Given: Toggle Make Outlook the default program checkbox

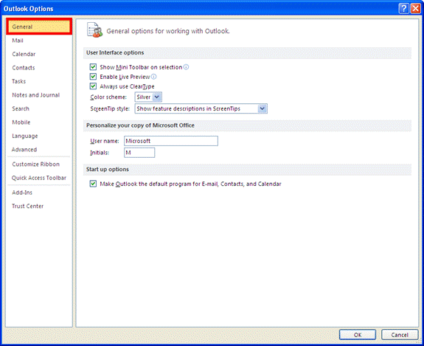Looking at the screenshot, I should tap(93, 184).
